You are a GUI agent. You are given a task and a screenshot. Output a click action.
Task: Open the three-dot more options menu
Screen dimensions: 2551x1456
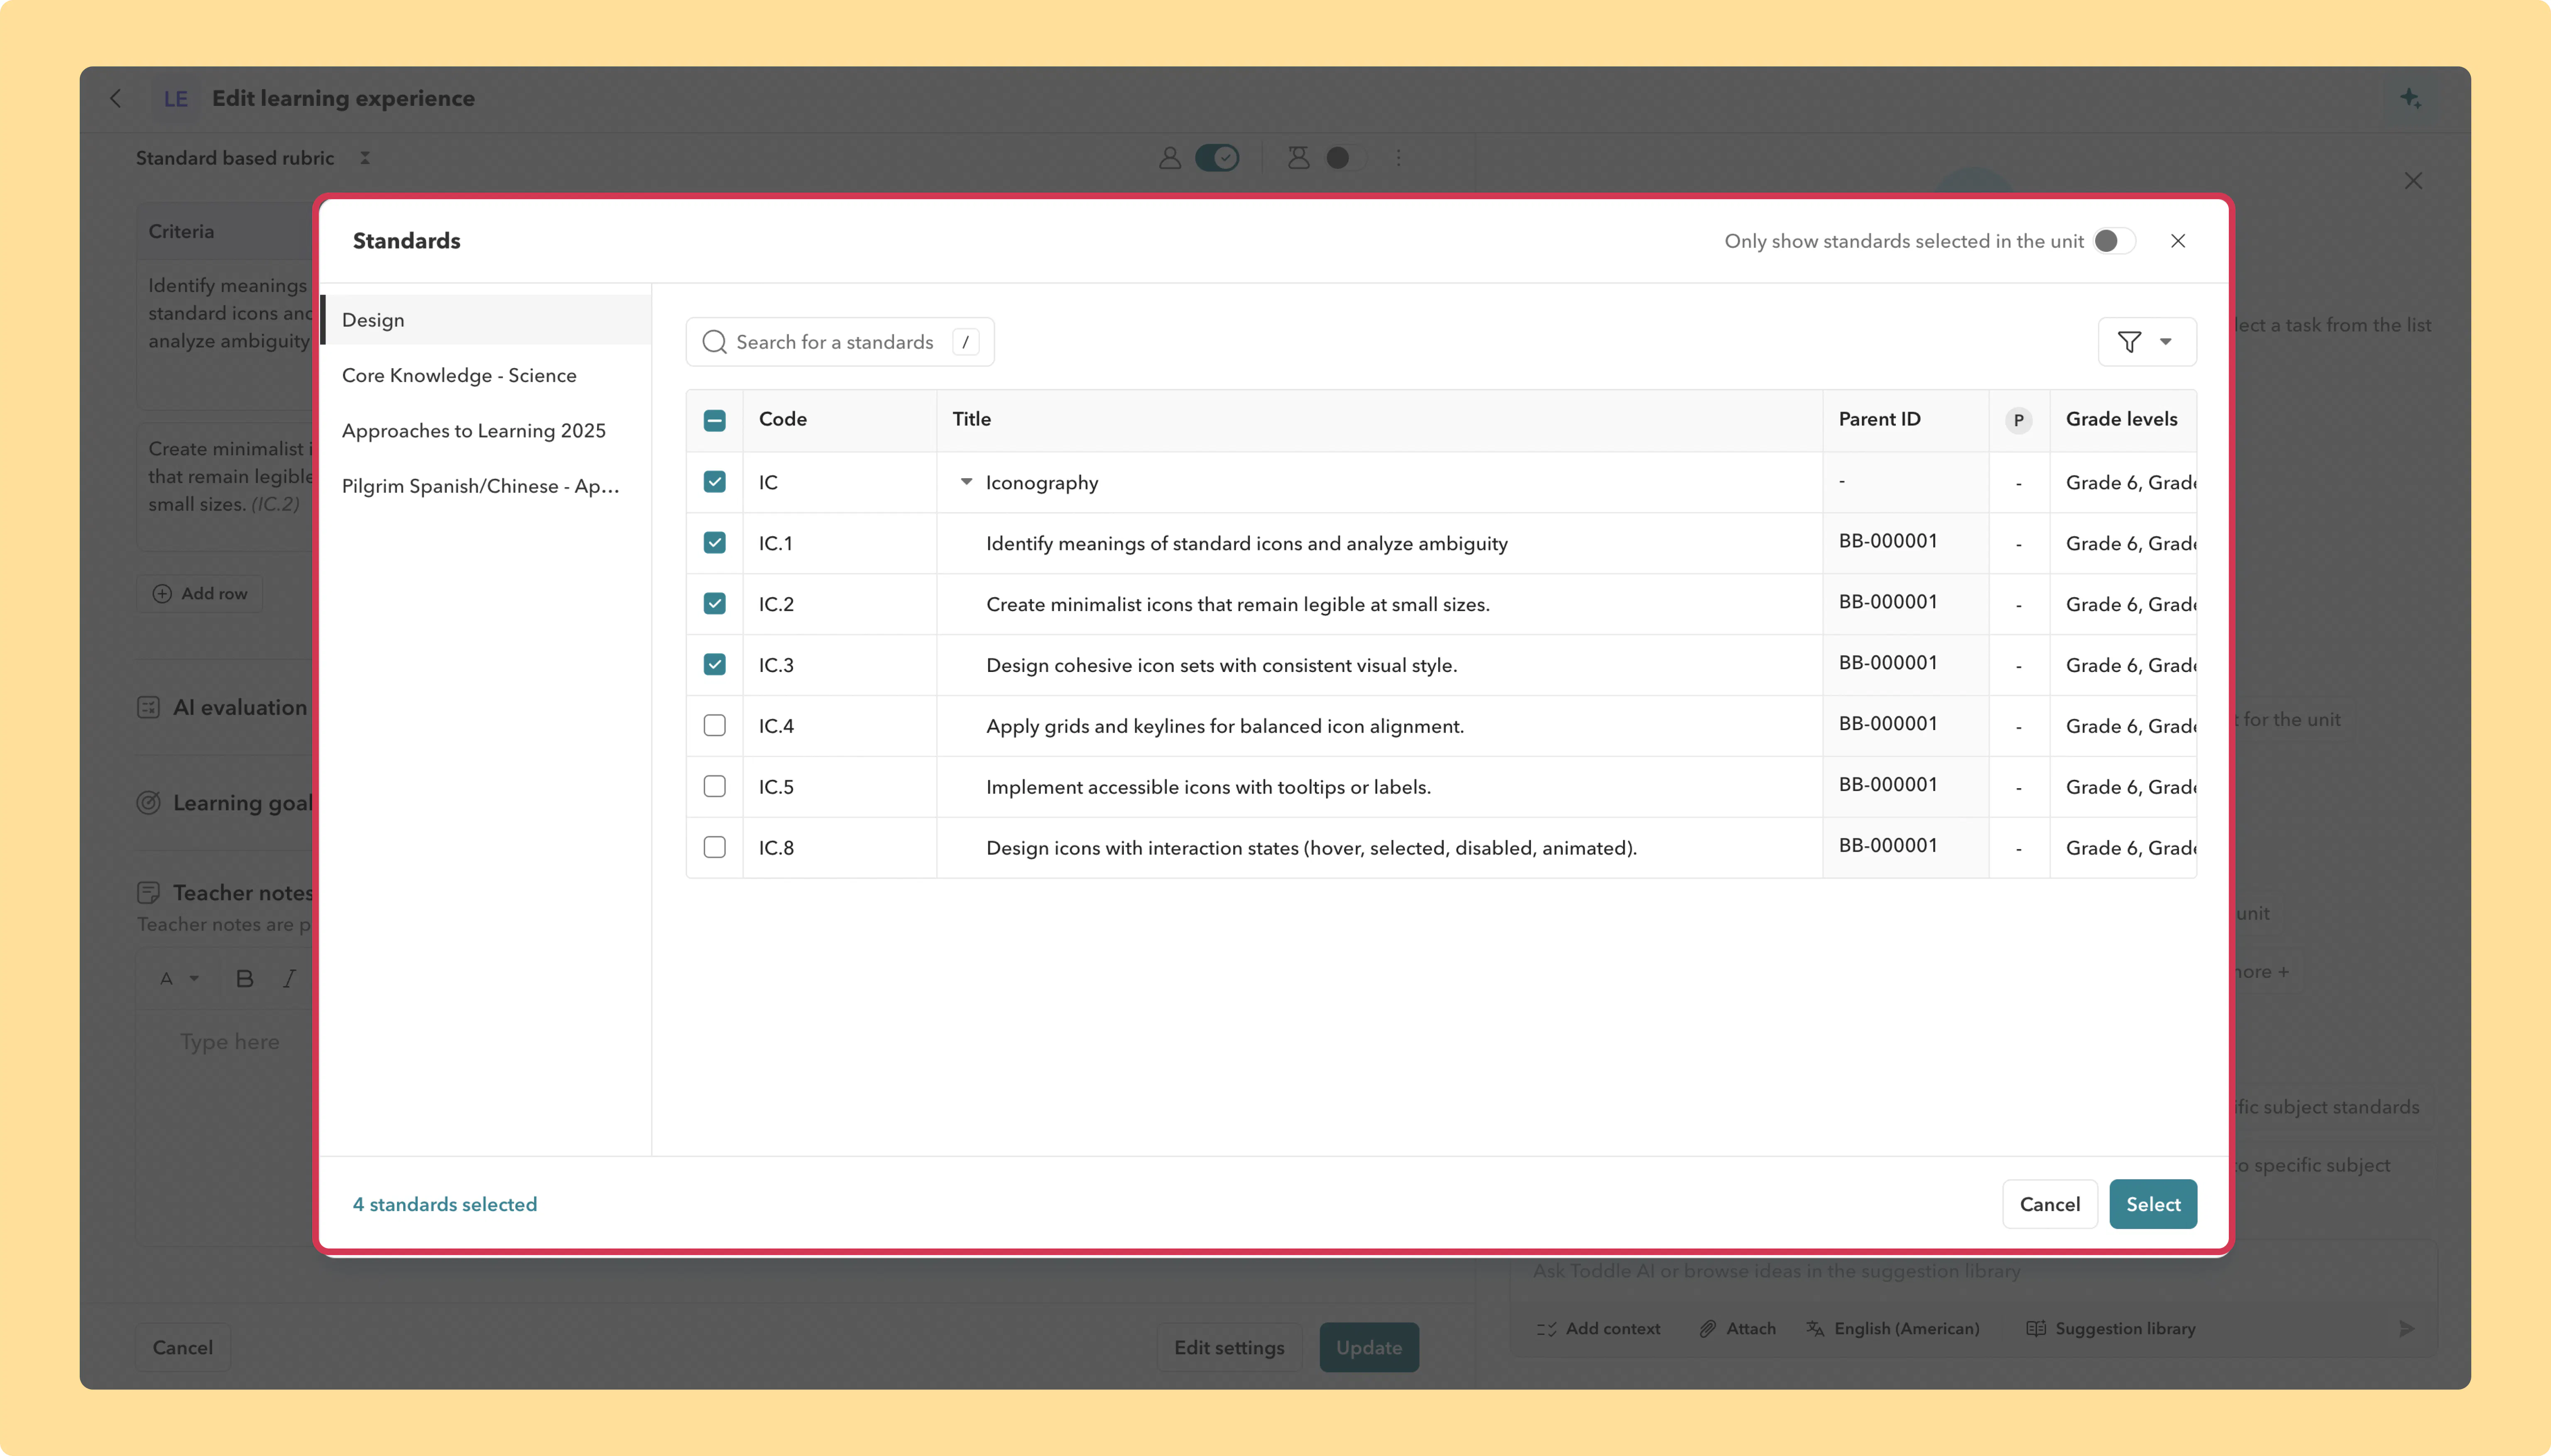tap(1398, 158)
